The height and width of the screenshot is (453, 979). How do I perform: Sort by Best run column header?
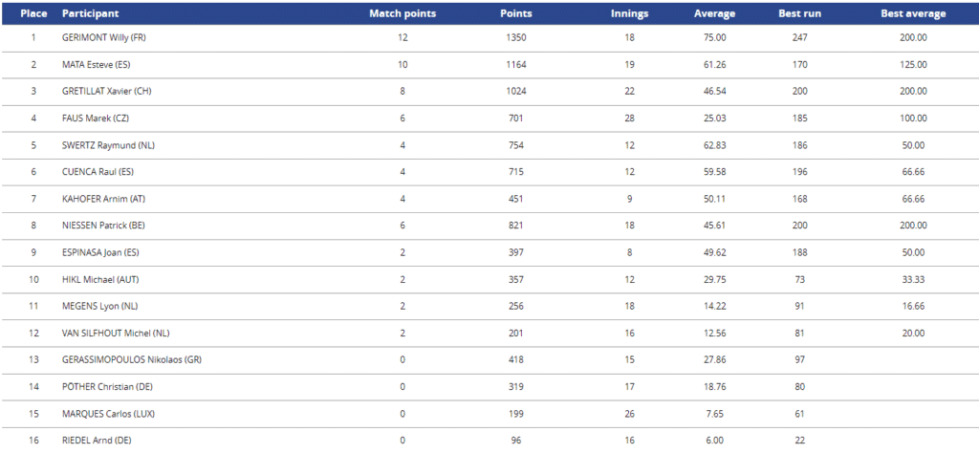click(x=799, y=13)
